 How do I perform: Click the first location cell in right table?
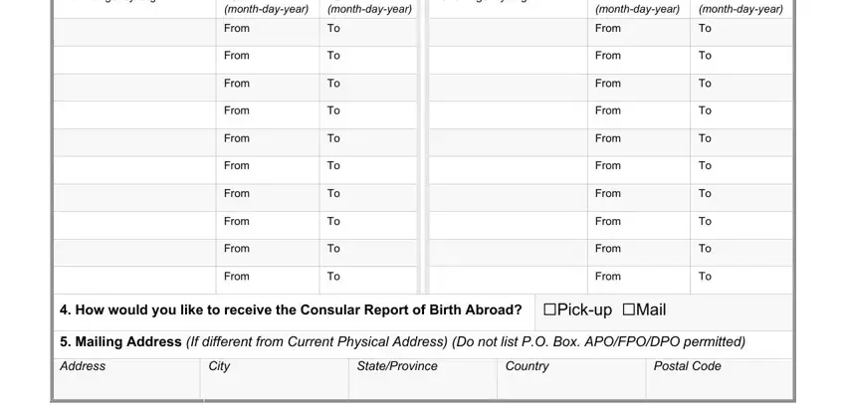(509, 33)
